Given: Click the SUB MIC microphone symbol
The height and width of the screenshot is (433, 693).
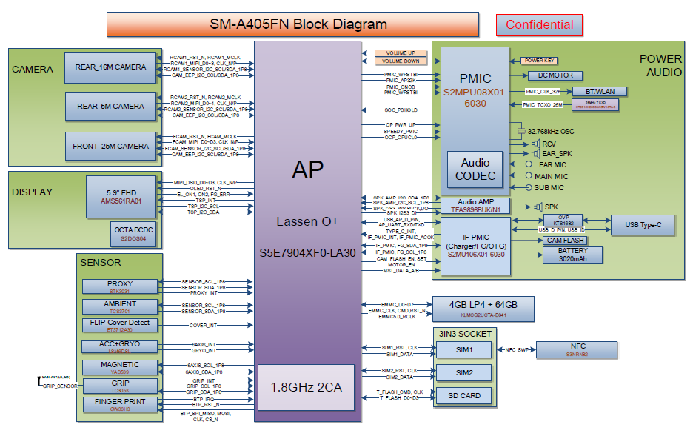Looking at the screenshot, I should [x=529, y=187].
